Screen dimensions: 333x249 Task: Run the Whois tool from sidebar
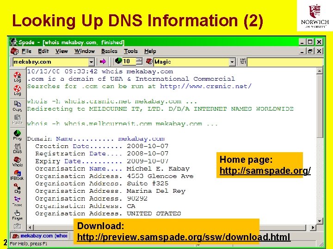pos(18,162)
